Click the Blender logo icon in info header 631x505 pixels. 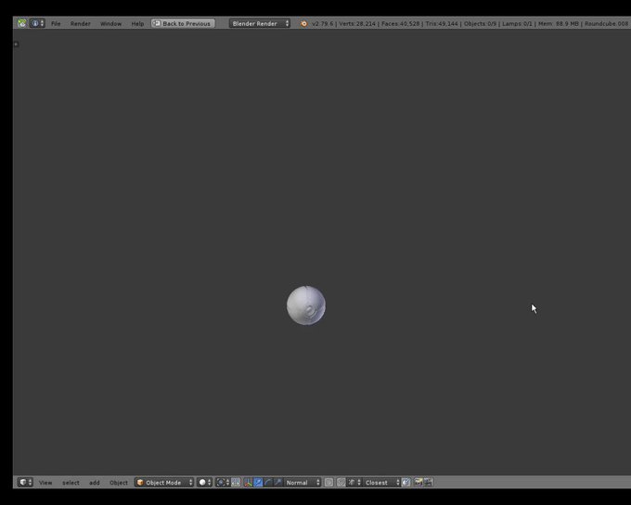coord(304,24)
